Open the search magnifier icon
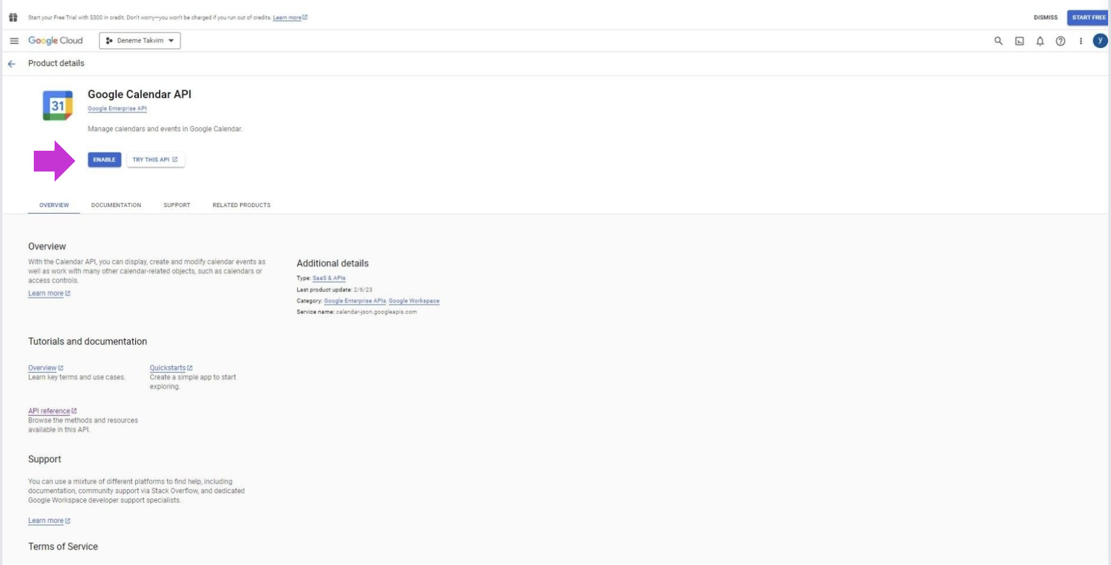Viewport: 1111px width, 565px height. [998, 41]
